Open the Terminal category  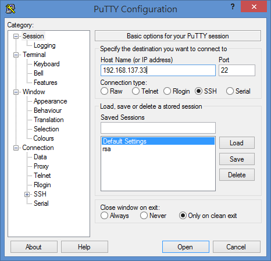34,55
